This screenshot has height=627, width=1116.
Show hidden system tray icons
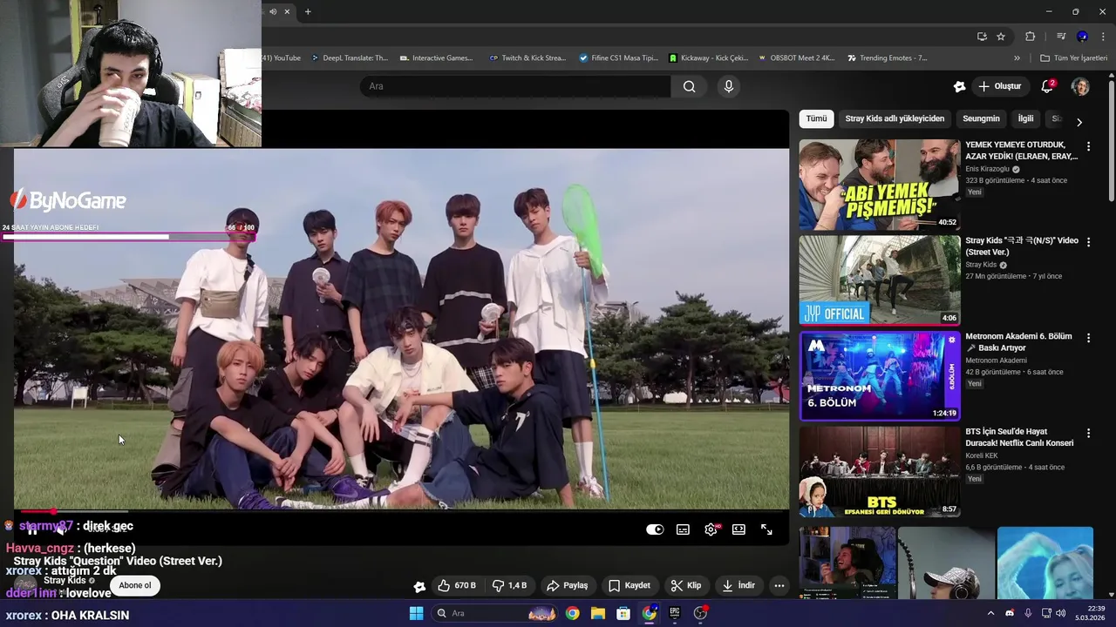click(x=990, y=613)
